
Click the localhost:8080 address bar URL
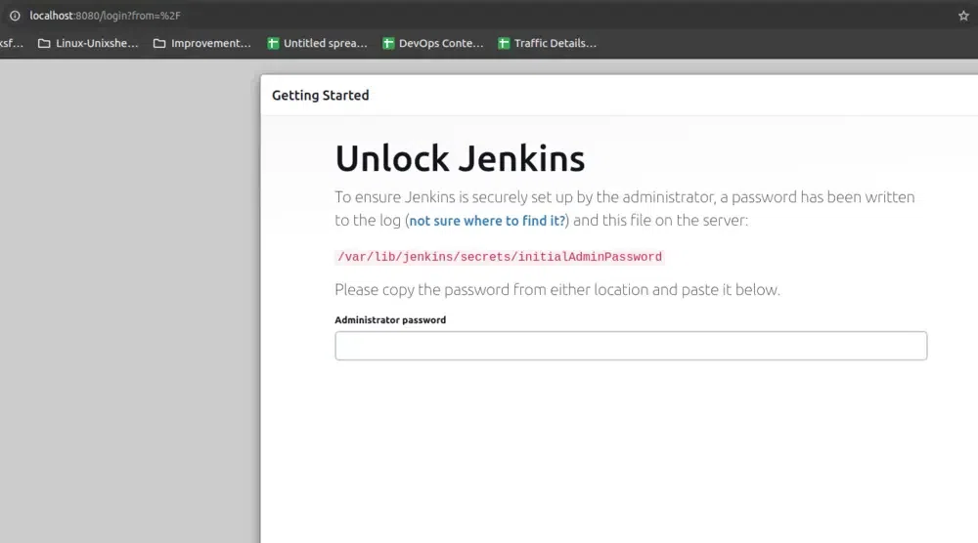click(x=105, y=16)
